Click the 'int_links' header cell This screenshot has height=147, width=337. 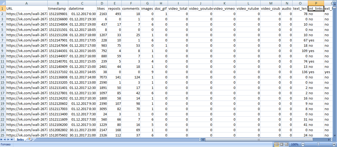click(x=316, y=8)
